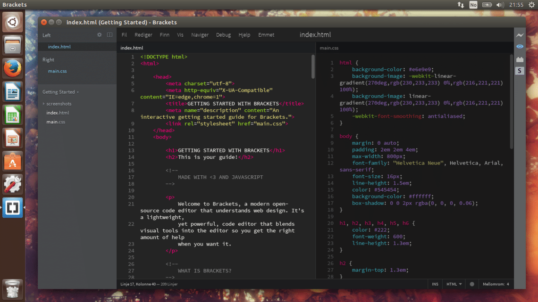The height and width of the screenshot is (302, 538).
Task: Launch Live Preview with the lightning icon
Action: click(520, 35)
